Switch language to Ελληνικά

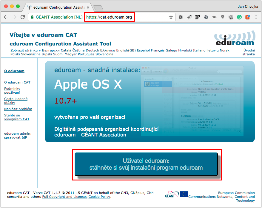[107, 50]
